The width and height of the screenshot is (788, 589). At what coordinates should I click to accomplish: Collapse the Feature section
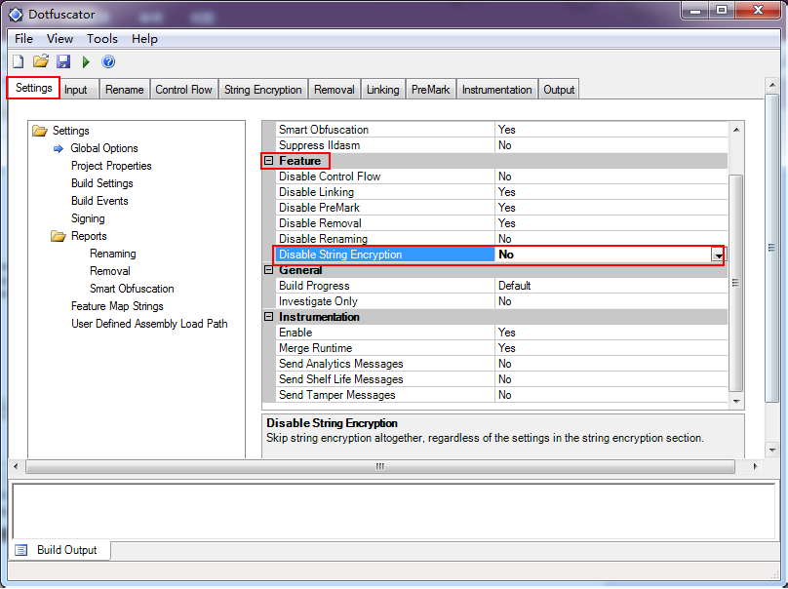tap(269, 161)
